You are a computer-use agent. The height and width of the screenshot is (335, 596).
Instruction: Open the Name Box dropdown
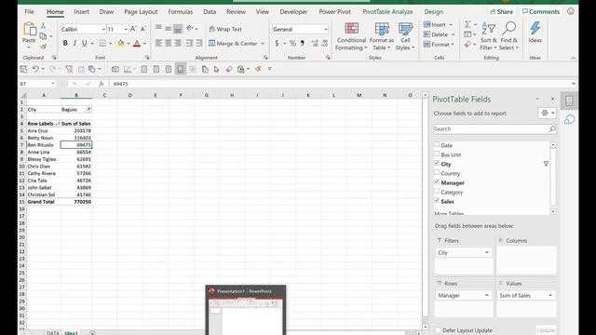pyautogui.click(x=53, y=84)
